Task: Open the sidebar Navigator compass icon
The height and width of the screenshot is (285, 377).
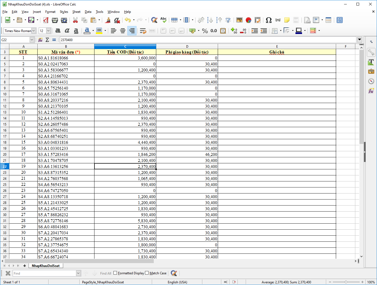Action: tap(371, 81)
